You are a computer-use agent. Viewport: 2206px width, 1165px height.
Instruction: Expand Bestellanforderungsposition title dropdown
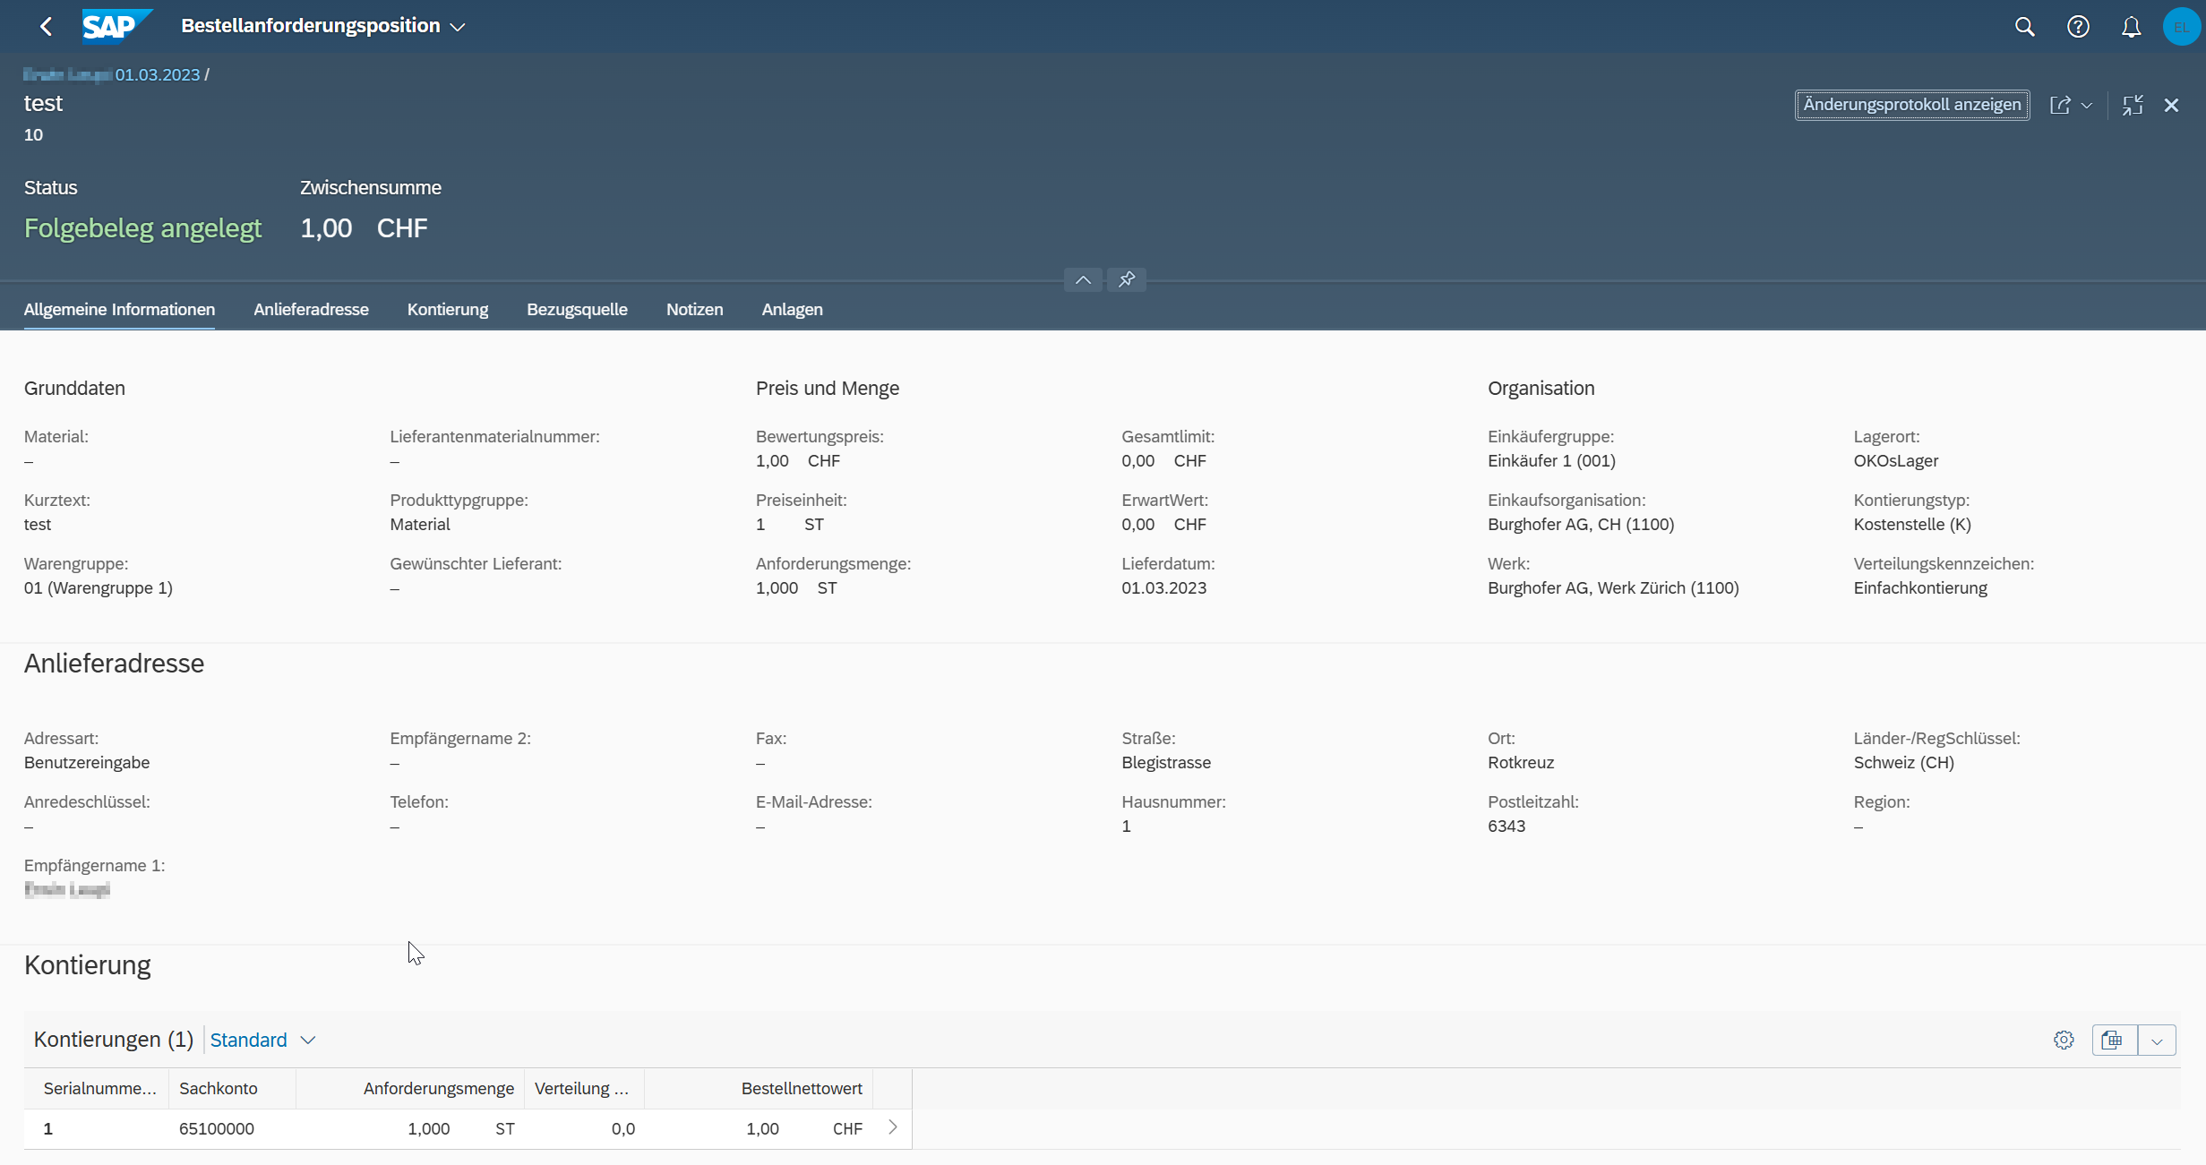[458, 27]
